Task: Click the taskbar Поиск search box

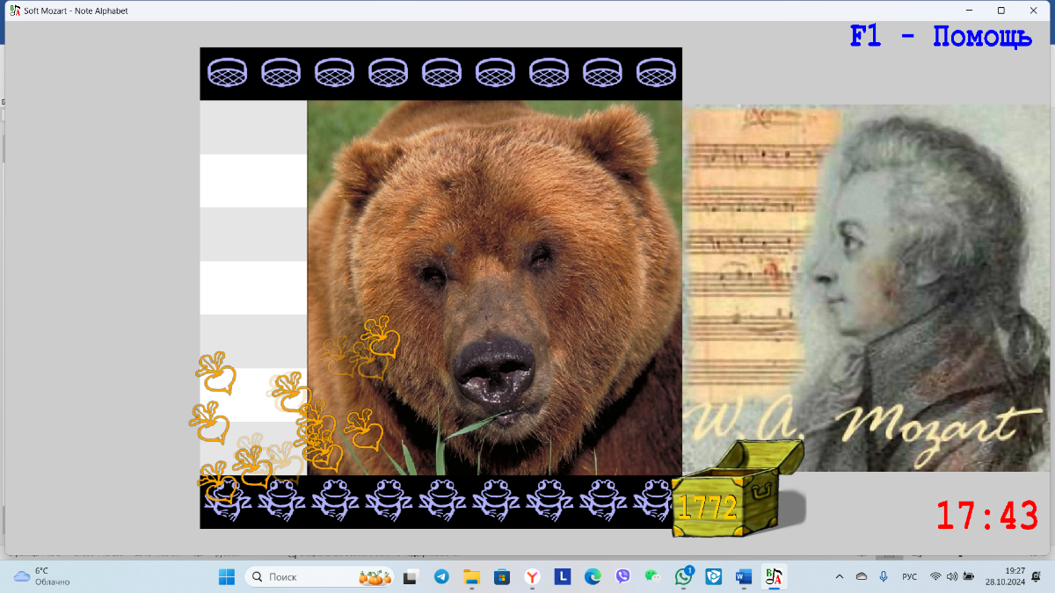Action: click(x=319, y=577)
